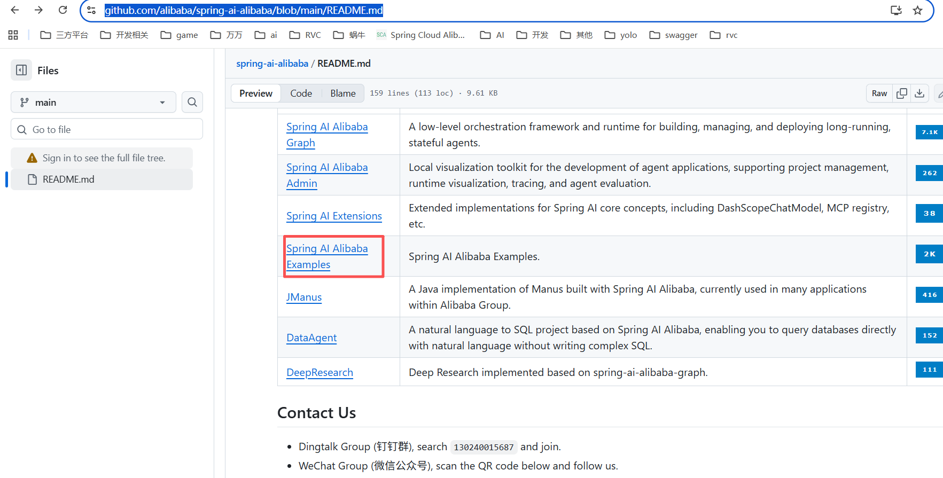The width and height of the screenshot is (943, 478).
Task: Open the 其他 bookmark folder
Action: [576, 35]
